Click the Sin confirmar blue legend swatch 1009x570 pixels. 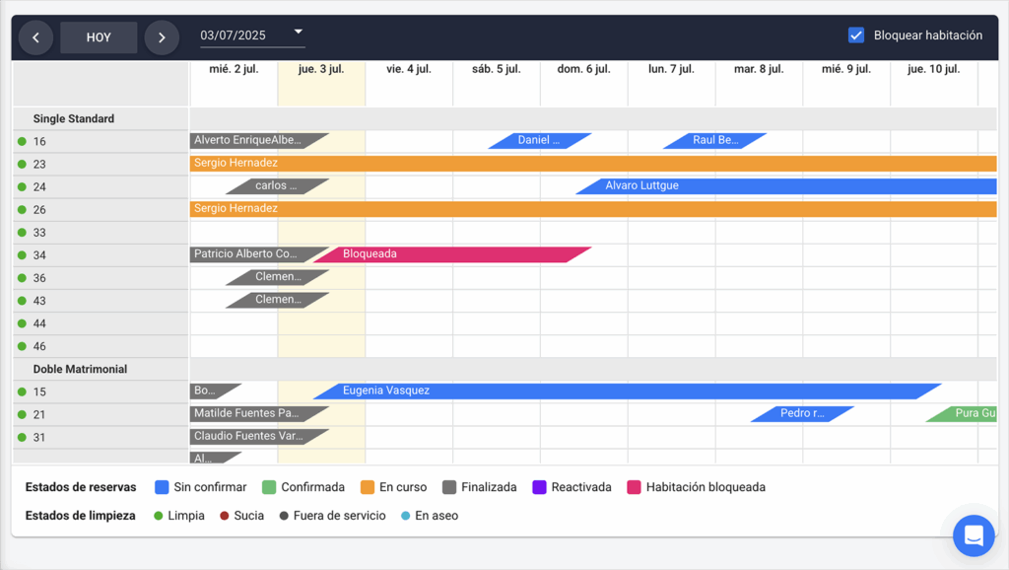(163, 487)
